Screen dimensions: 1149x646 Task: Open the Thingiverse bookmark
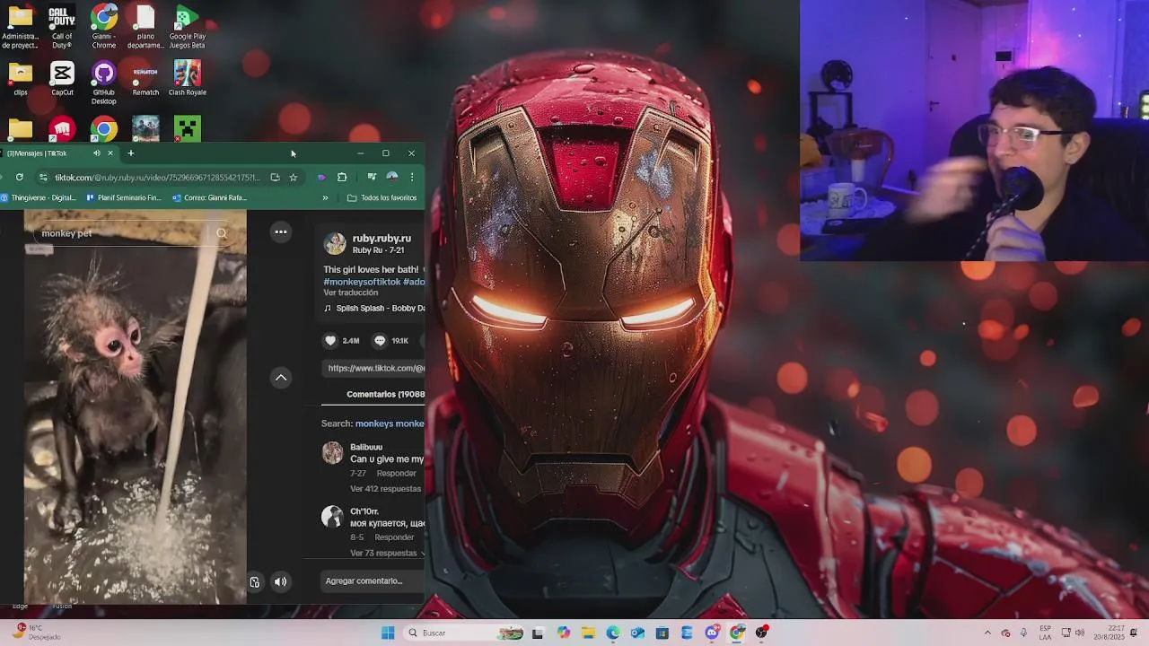[39, 197]
